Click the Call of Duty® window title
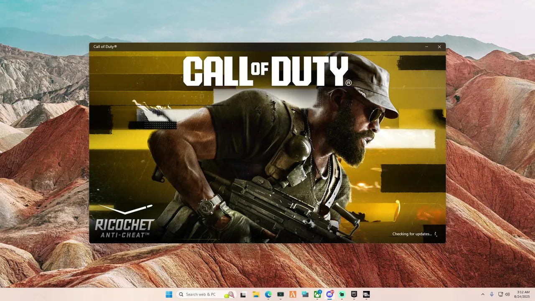The height and width of the screenshot is (301, 535). [105, 47]
